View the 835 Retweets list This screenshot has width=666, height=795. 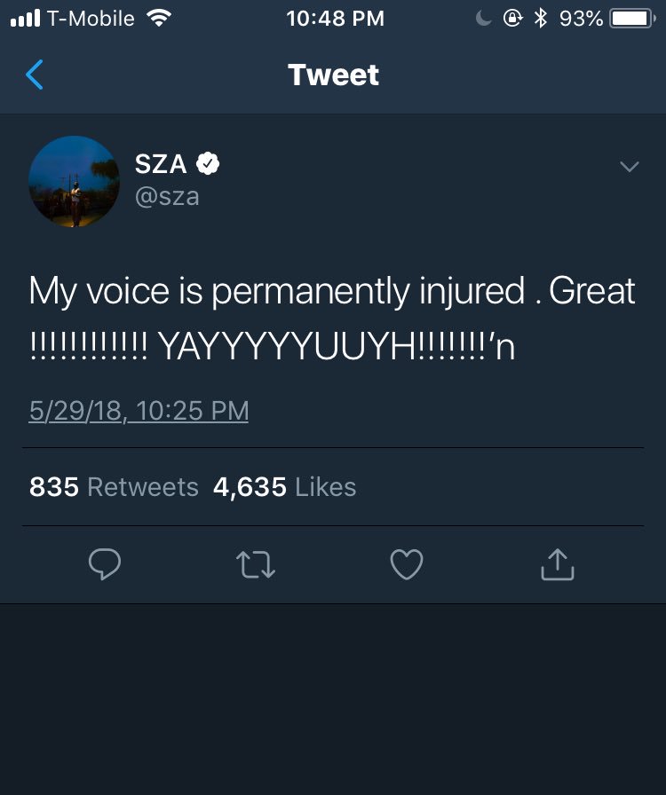click(114, 487)
